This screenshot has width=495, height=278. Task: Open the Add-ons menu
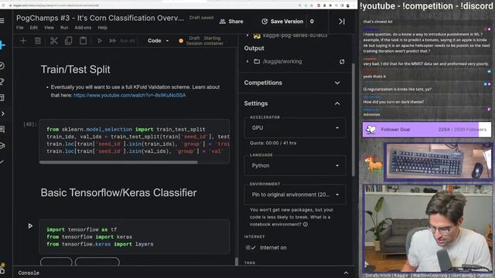click(83, 28)
